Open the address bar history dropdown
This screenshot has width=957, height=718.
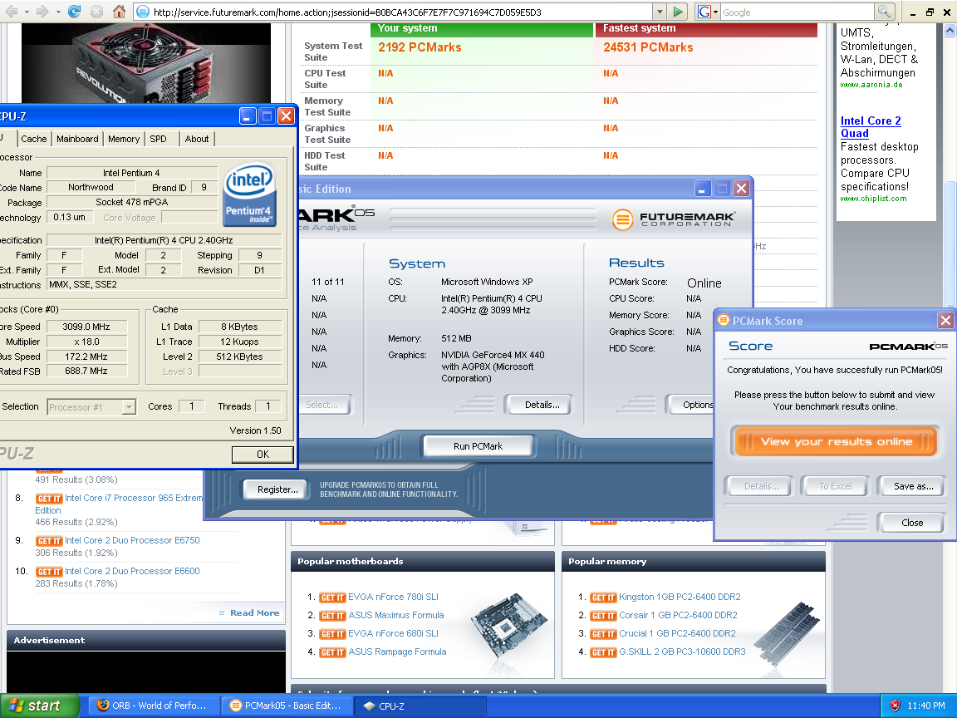click(659, 12)
